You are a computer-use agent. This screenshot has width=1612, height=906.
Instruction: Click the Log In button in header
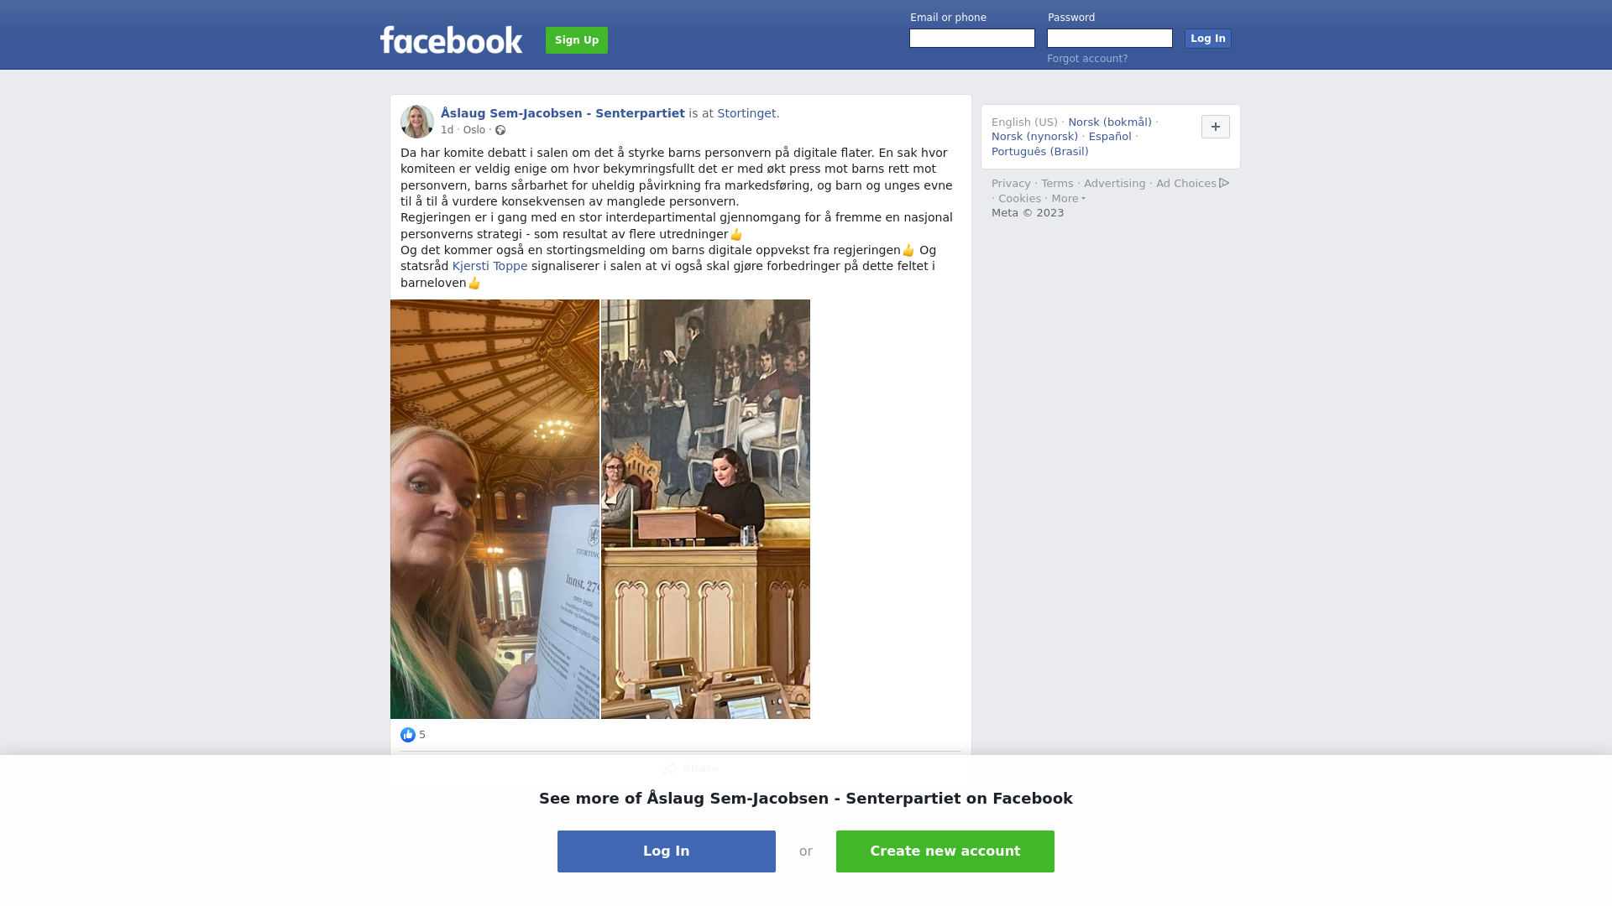click(x=1208, y=39)
